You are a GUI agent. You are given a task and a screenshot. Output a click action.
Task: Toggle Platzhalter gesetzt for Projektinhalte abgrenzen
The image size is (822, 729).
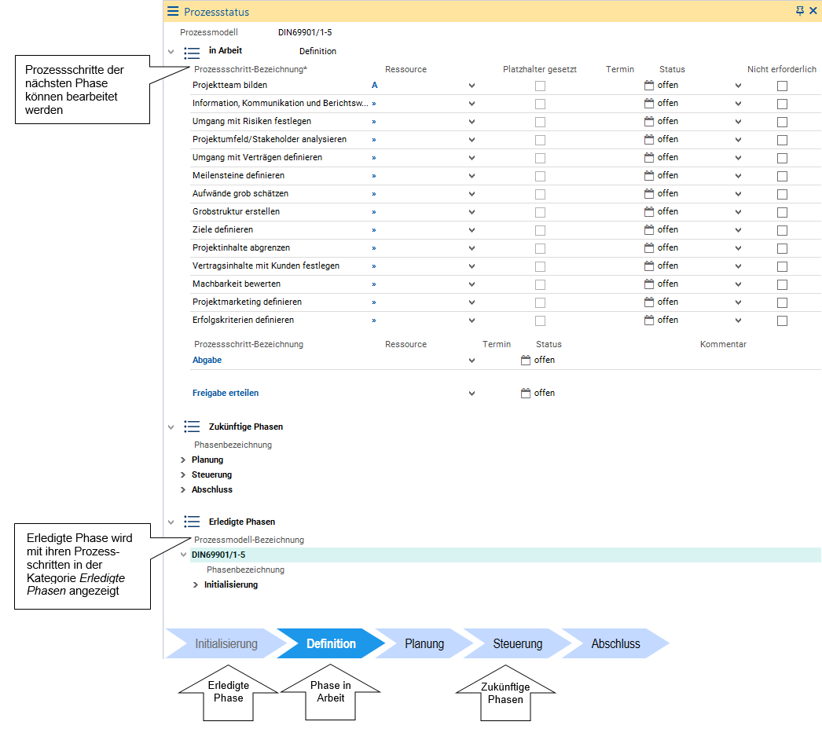[x=540, y=248]
